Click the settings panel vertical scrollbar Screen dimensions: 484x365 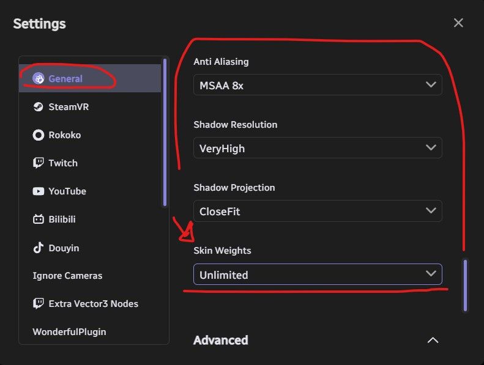465,285
